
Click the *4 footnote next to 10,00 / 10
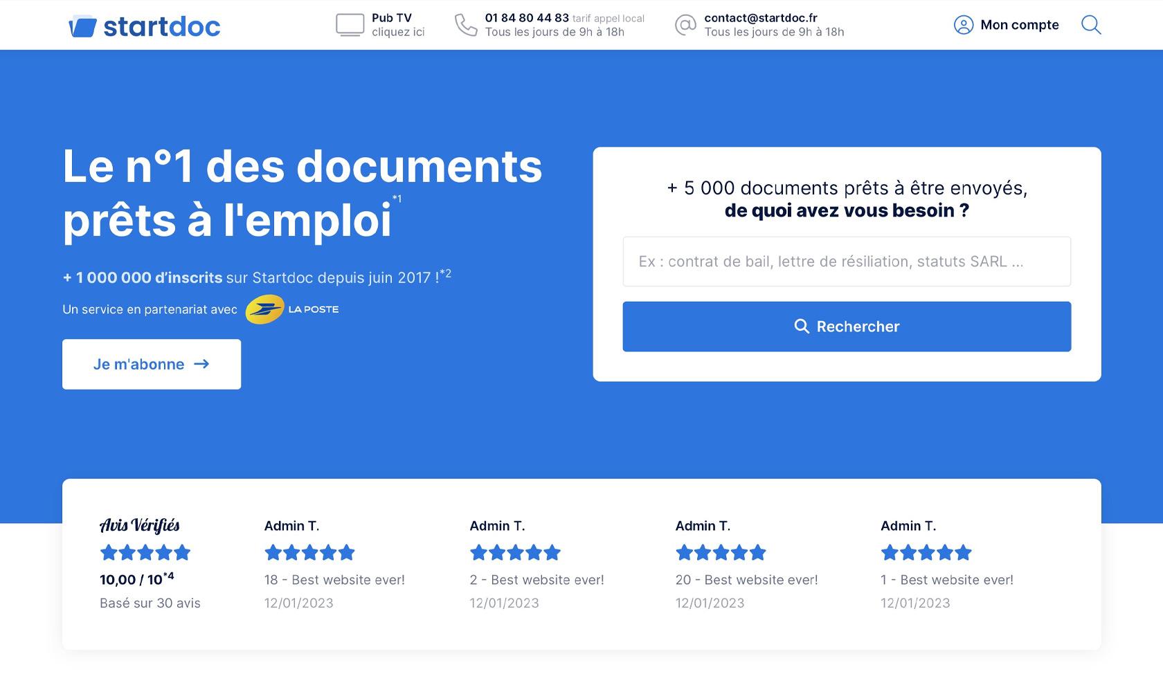coord(169,576)
